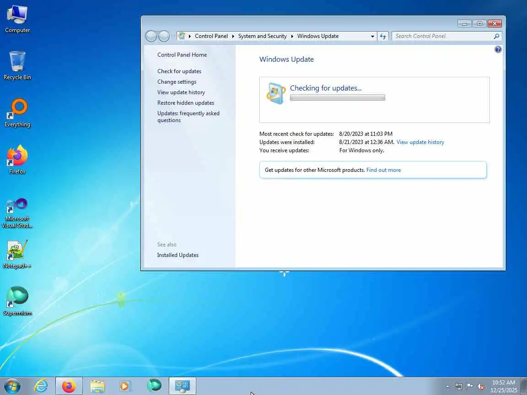Open Windows Explorer from the taskbar
Viewport: 527px width, 395px height.
point(97,386)
